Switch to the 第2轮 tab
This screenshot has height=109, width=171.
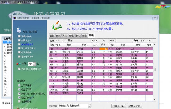pyautogui.click(x=58, y=36)
